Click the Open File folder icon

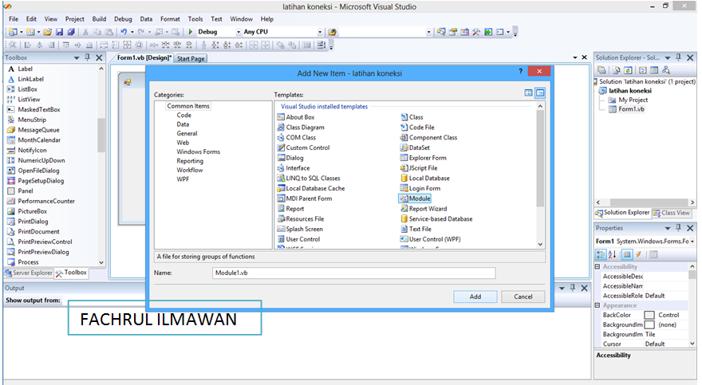(x=47, y=32)
